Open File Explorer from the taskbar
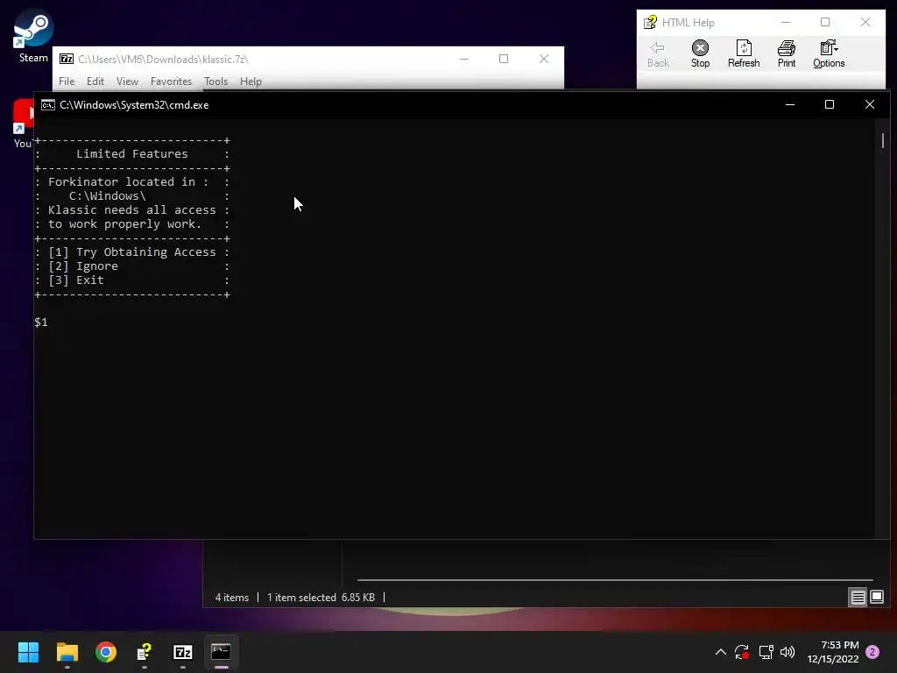Image resolution: width=897 pixels, height=673 pixels. (67, 652)
